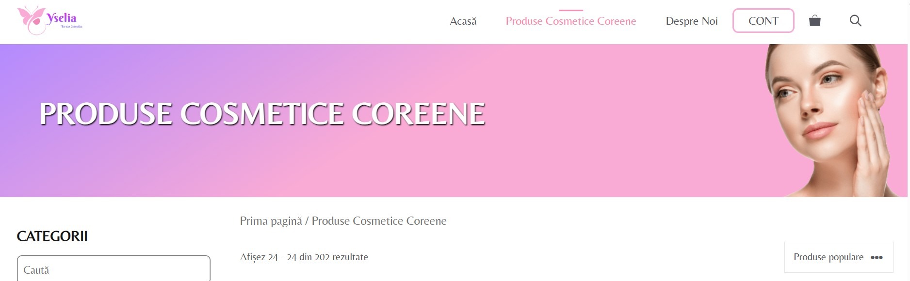Click the pink active-tab indicator line

(571, 10)
